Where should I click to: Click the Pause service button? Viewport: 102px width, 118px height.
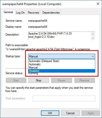62,80
